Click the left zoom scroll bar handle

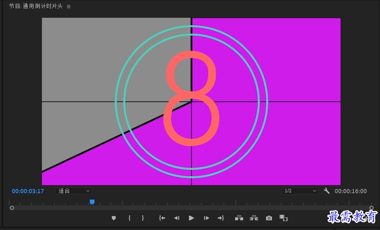pos(11,208)
